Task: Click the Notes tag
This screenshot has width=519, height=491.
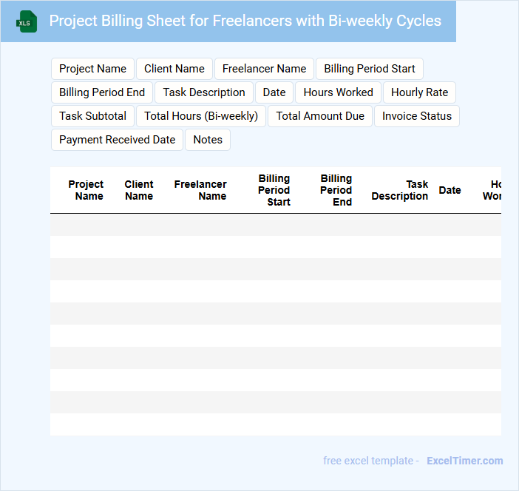Action: coord(208,140)
